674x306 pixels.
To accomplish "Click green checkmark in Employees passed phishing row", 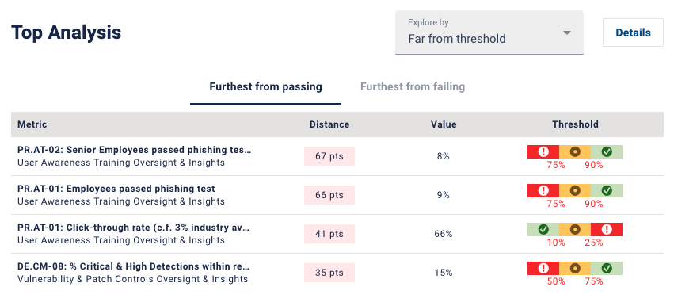I will 607,190.
